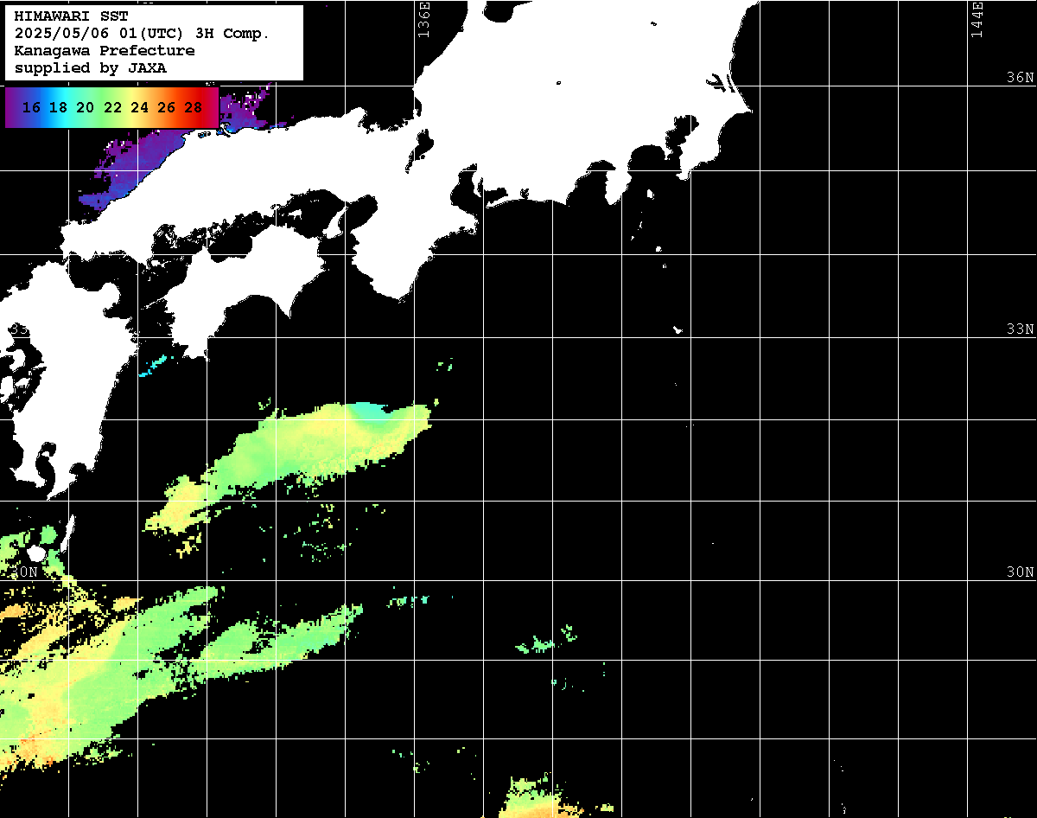1037x818 pixels.
Task: Click the 136E longitude label
Action: (423, 19)
